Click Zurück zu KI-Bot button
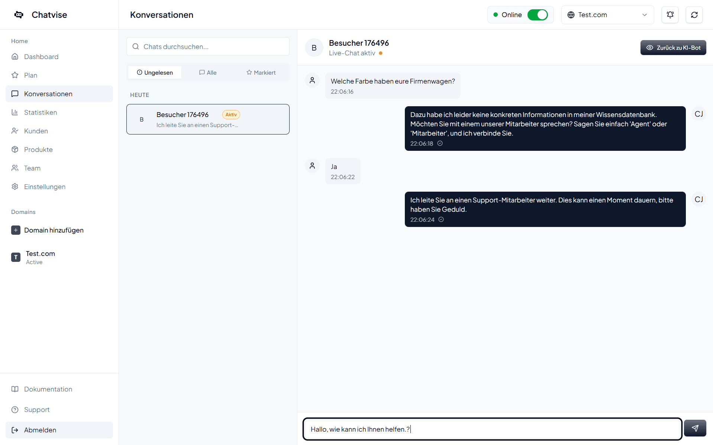 (673, 48)
